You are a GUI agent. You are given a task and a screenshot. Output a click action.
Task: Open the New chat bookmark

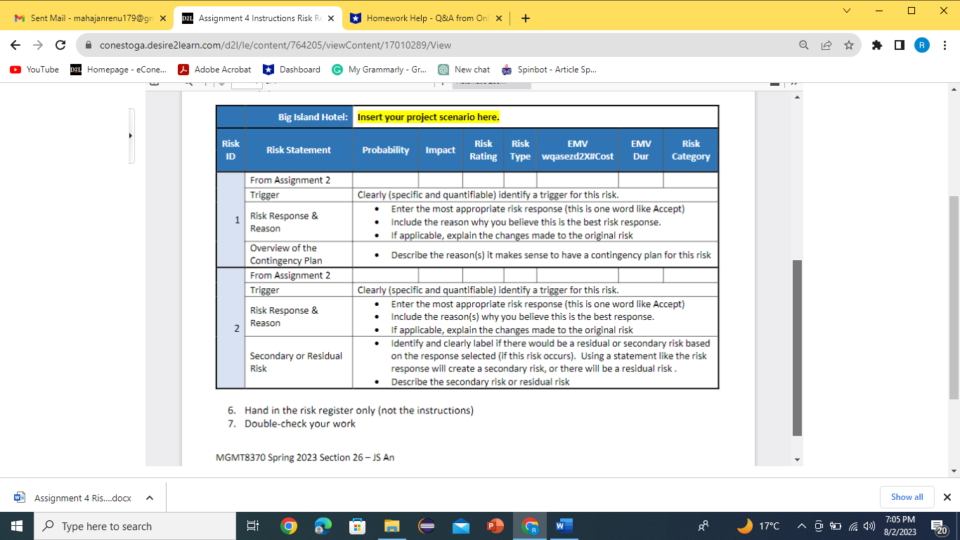(x=464, y=70)
